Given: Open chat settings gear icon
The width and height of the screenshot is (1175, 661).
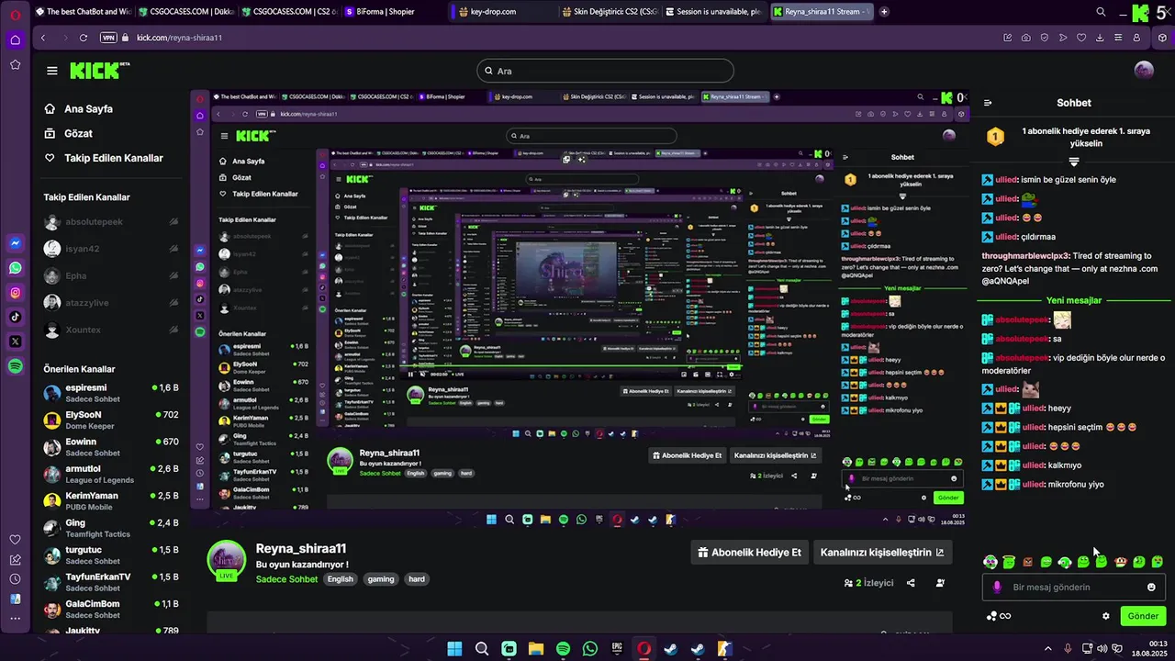Looking at the screenshot, I should click(1106, 616).
